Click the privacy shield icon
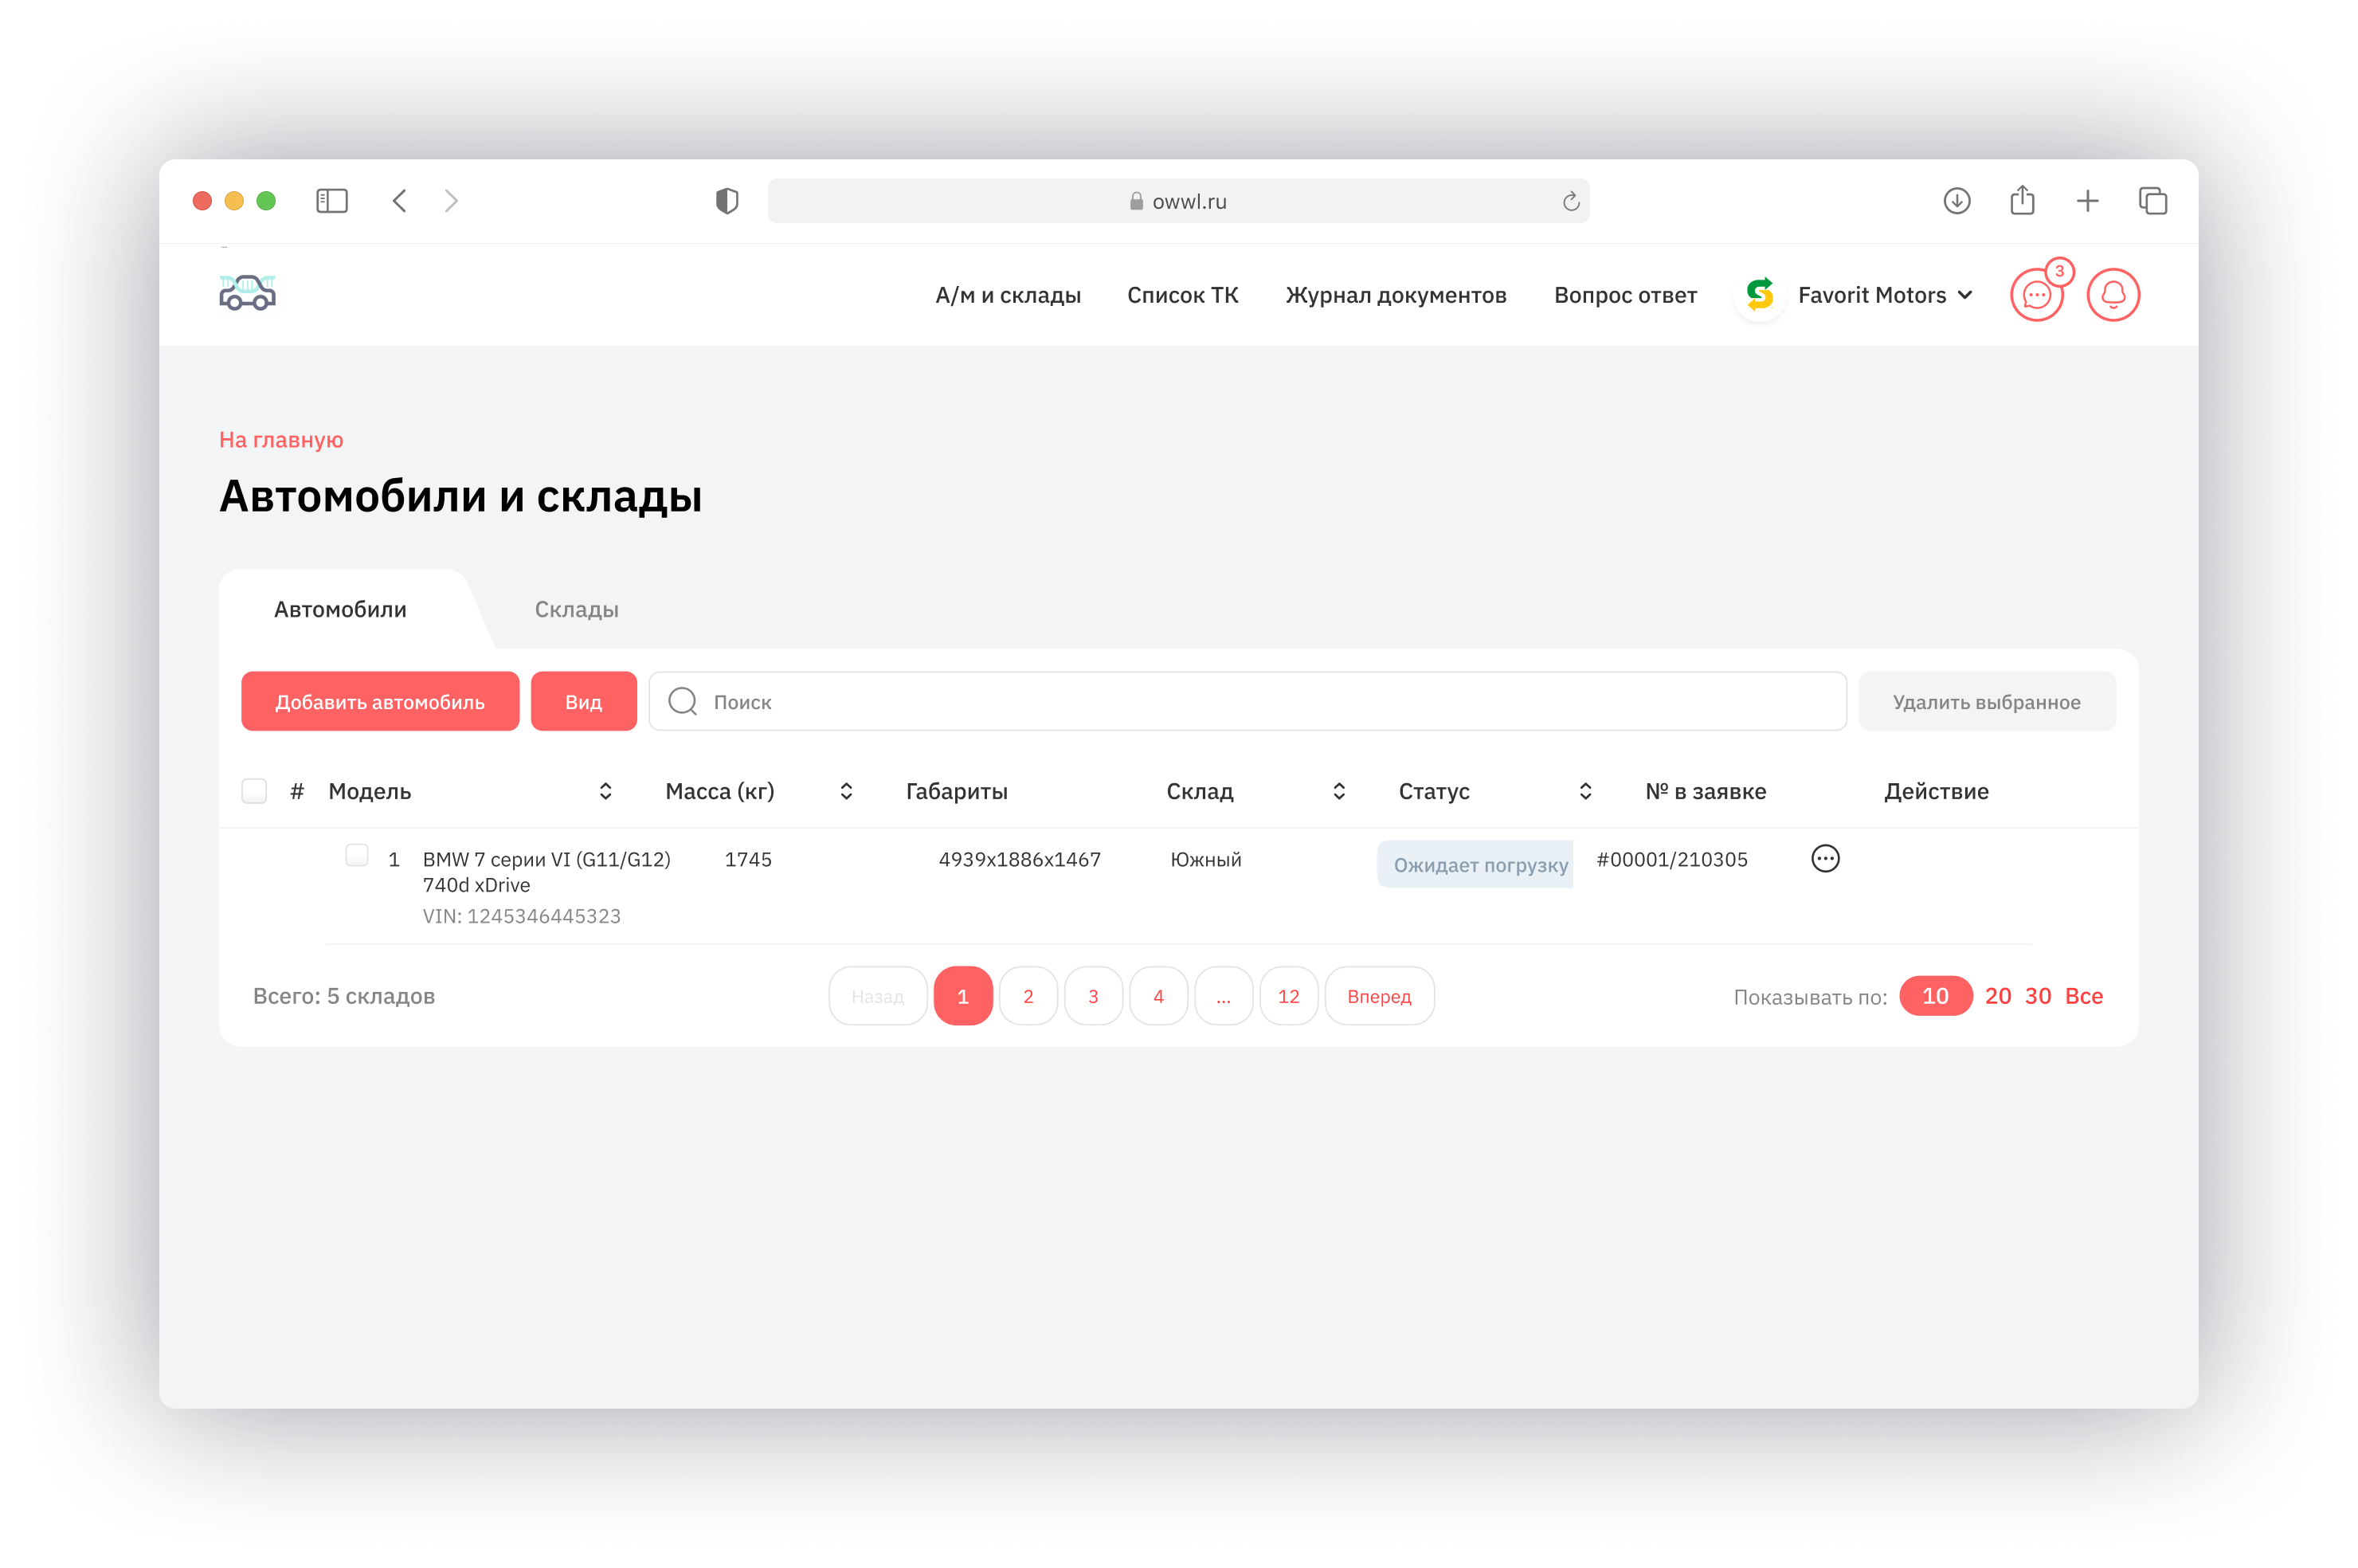 tap(727, 201)
